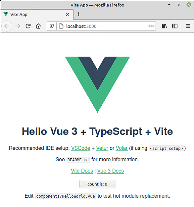
Task: Open the Vue 3 Docs link
Action: coord(111,171)
